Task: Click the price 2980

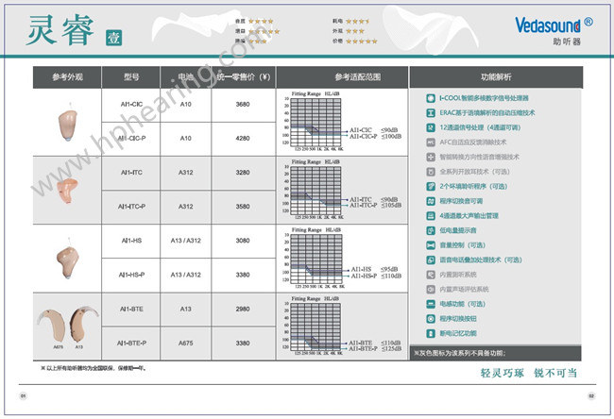Action: pyautogui.click(x=243, y=310)
